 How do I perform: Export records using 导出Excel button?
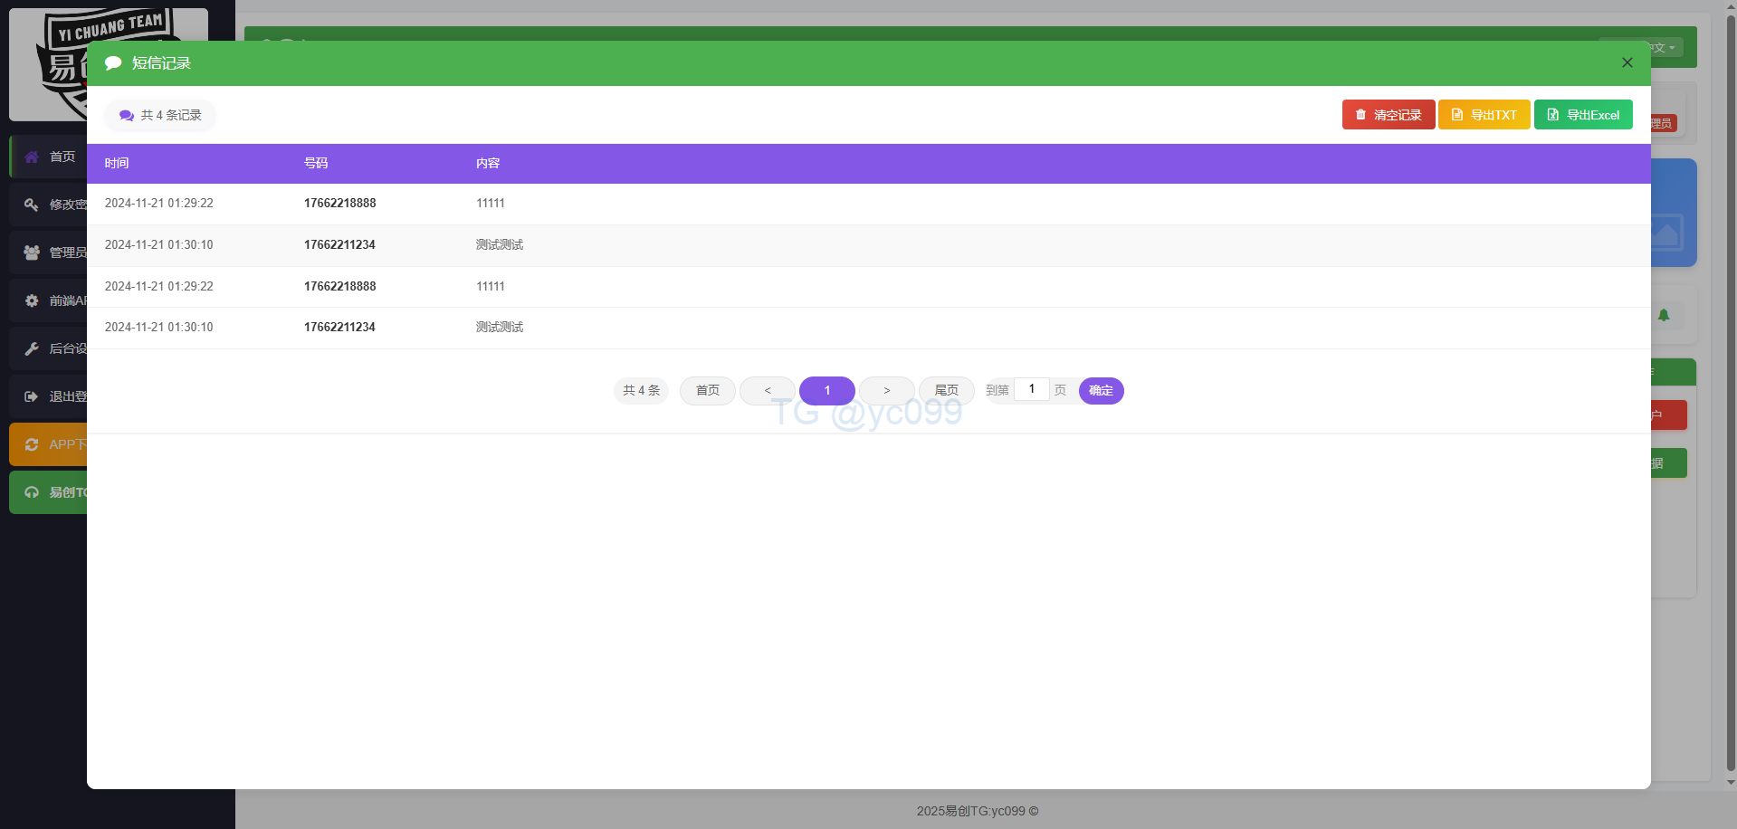[1582, 115]
